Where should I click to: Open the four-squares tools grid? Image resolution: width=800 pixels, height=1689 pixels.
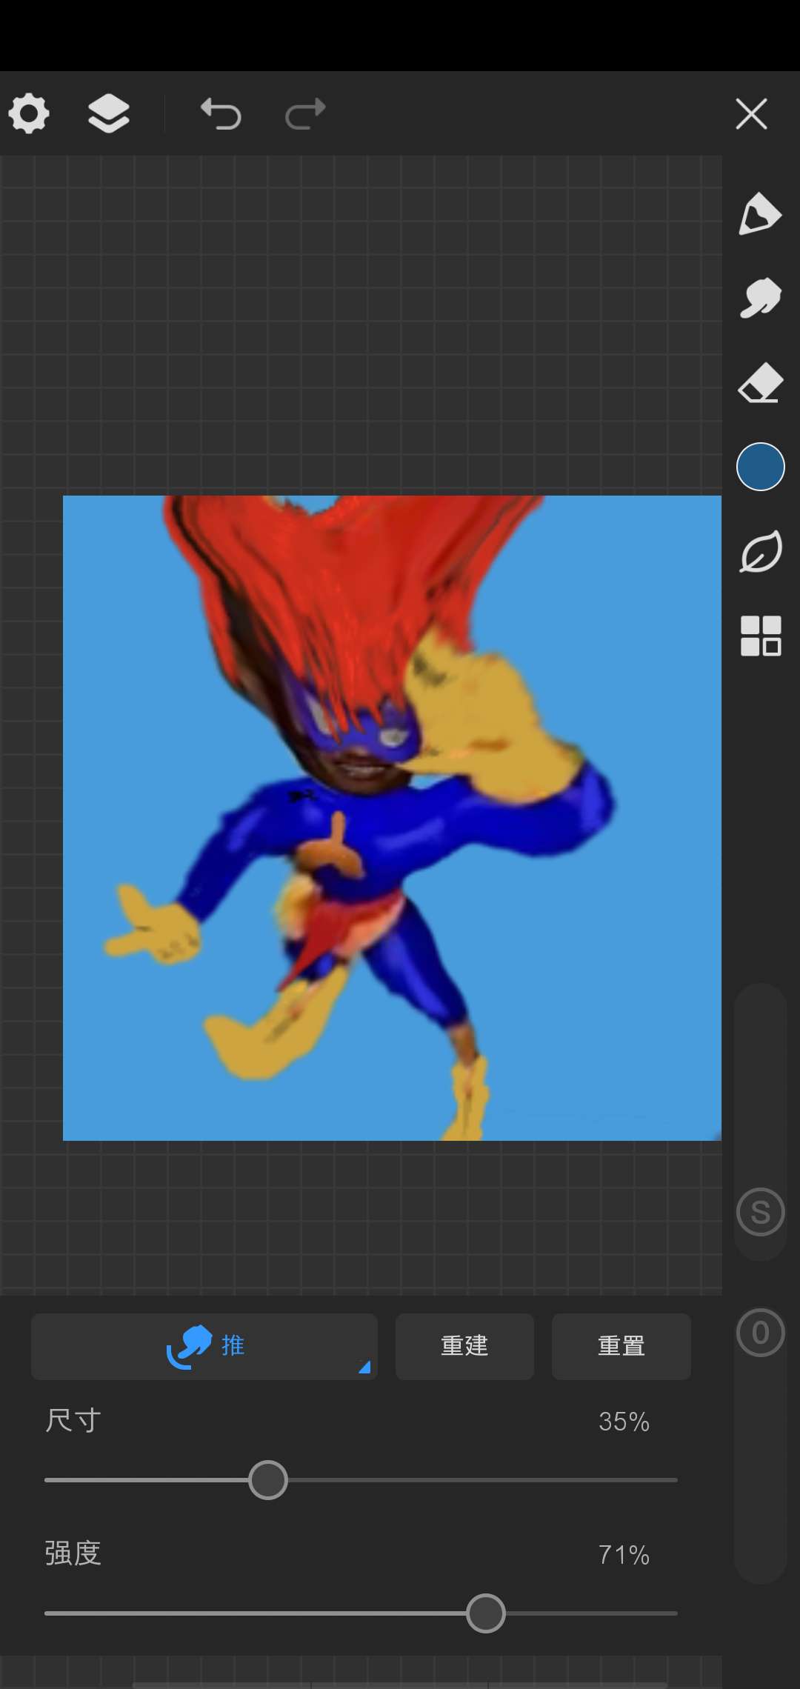[x=761, y=636]
